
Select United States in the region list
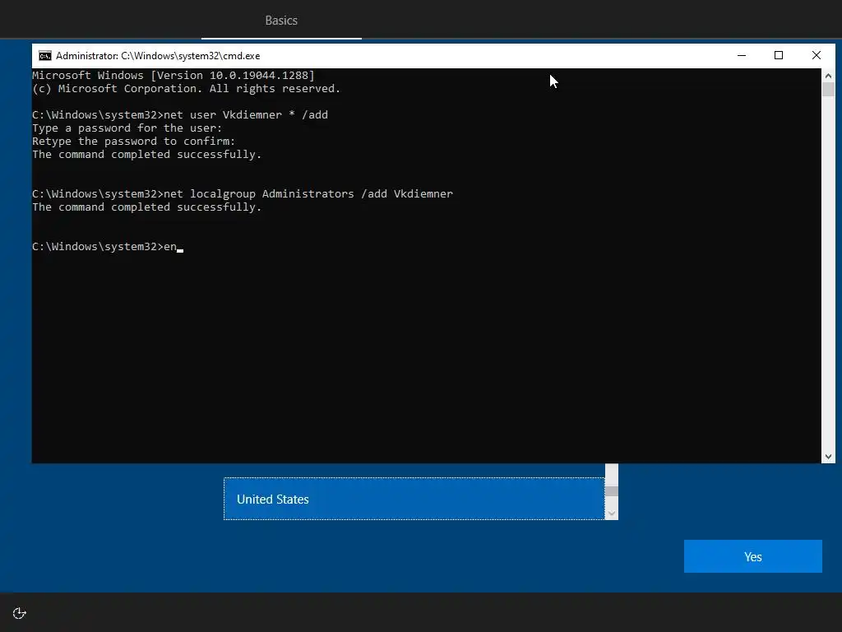tap(414, 499)
